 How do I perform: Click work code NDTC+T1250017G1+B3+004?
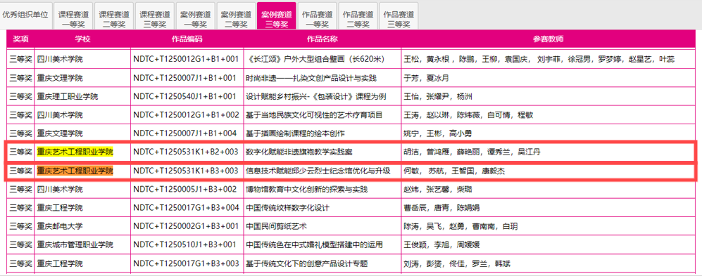pos(187,208)
